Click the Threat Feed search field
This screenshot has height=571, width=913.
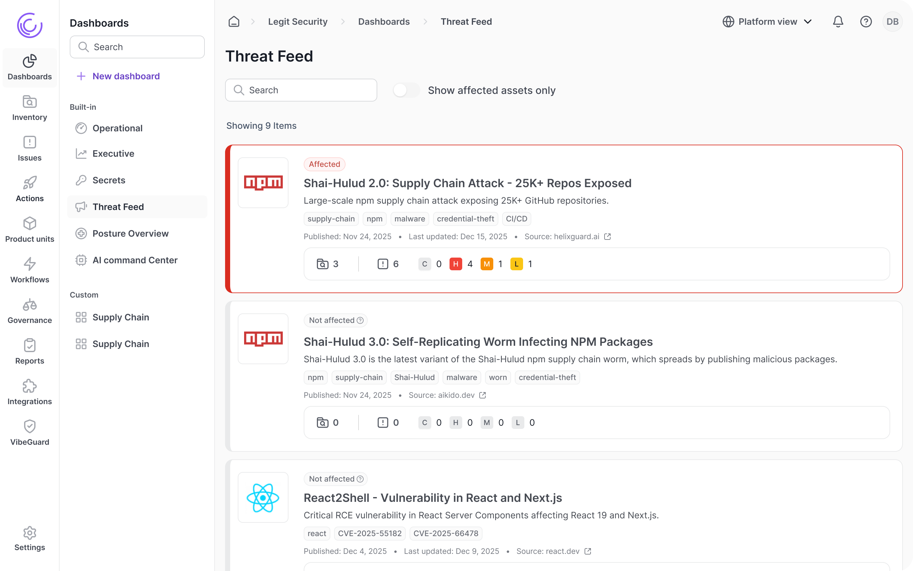[301, 90]
